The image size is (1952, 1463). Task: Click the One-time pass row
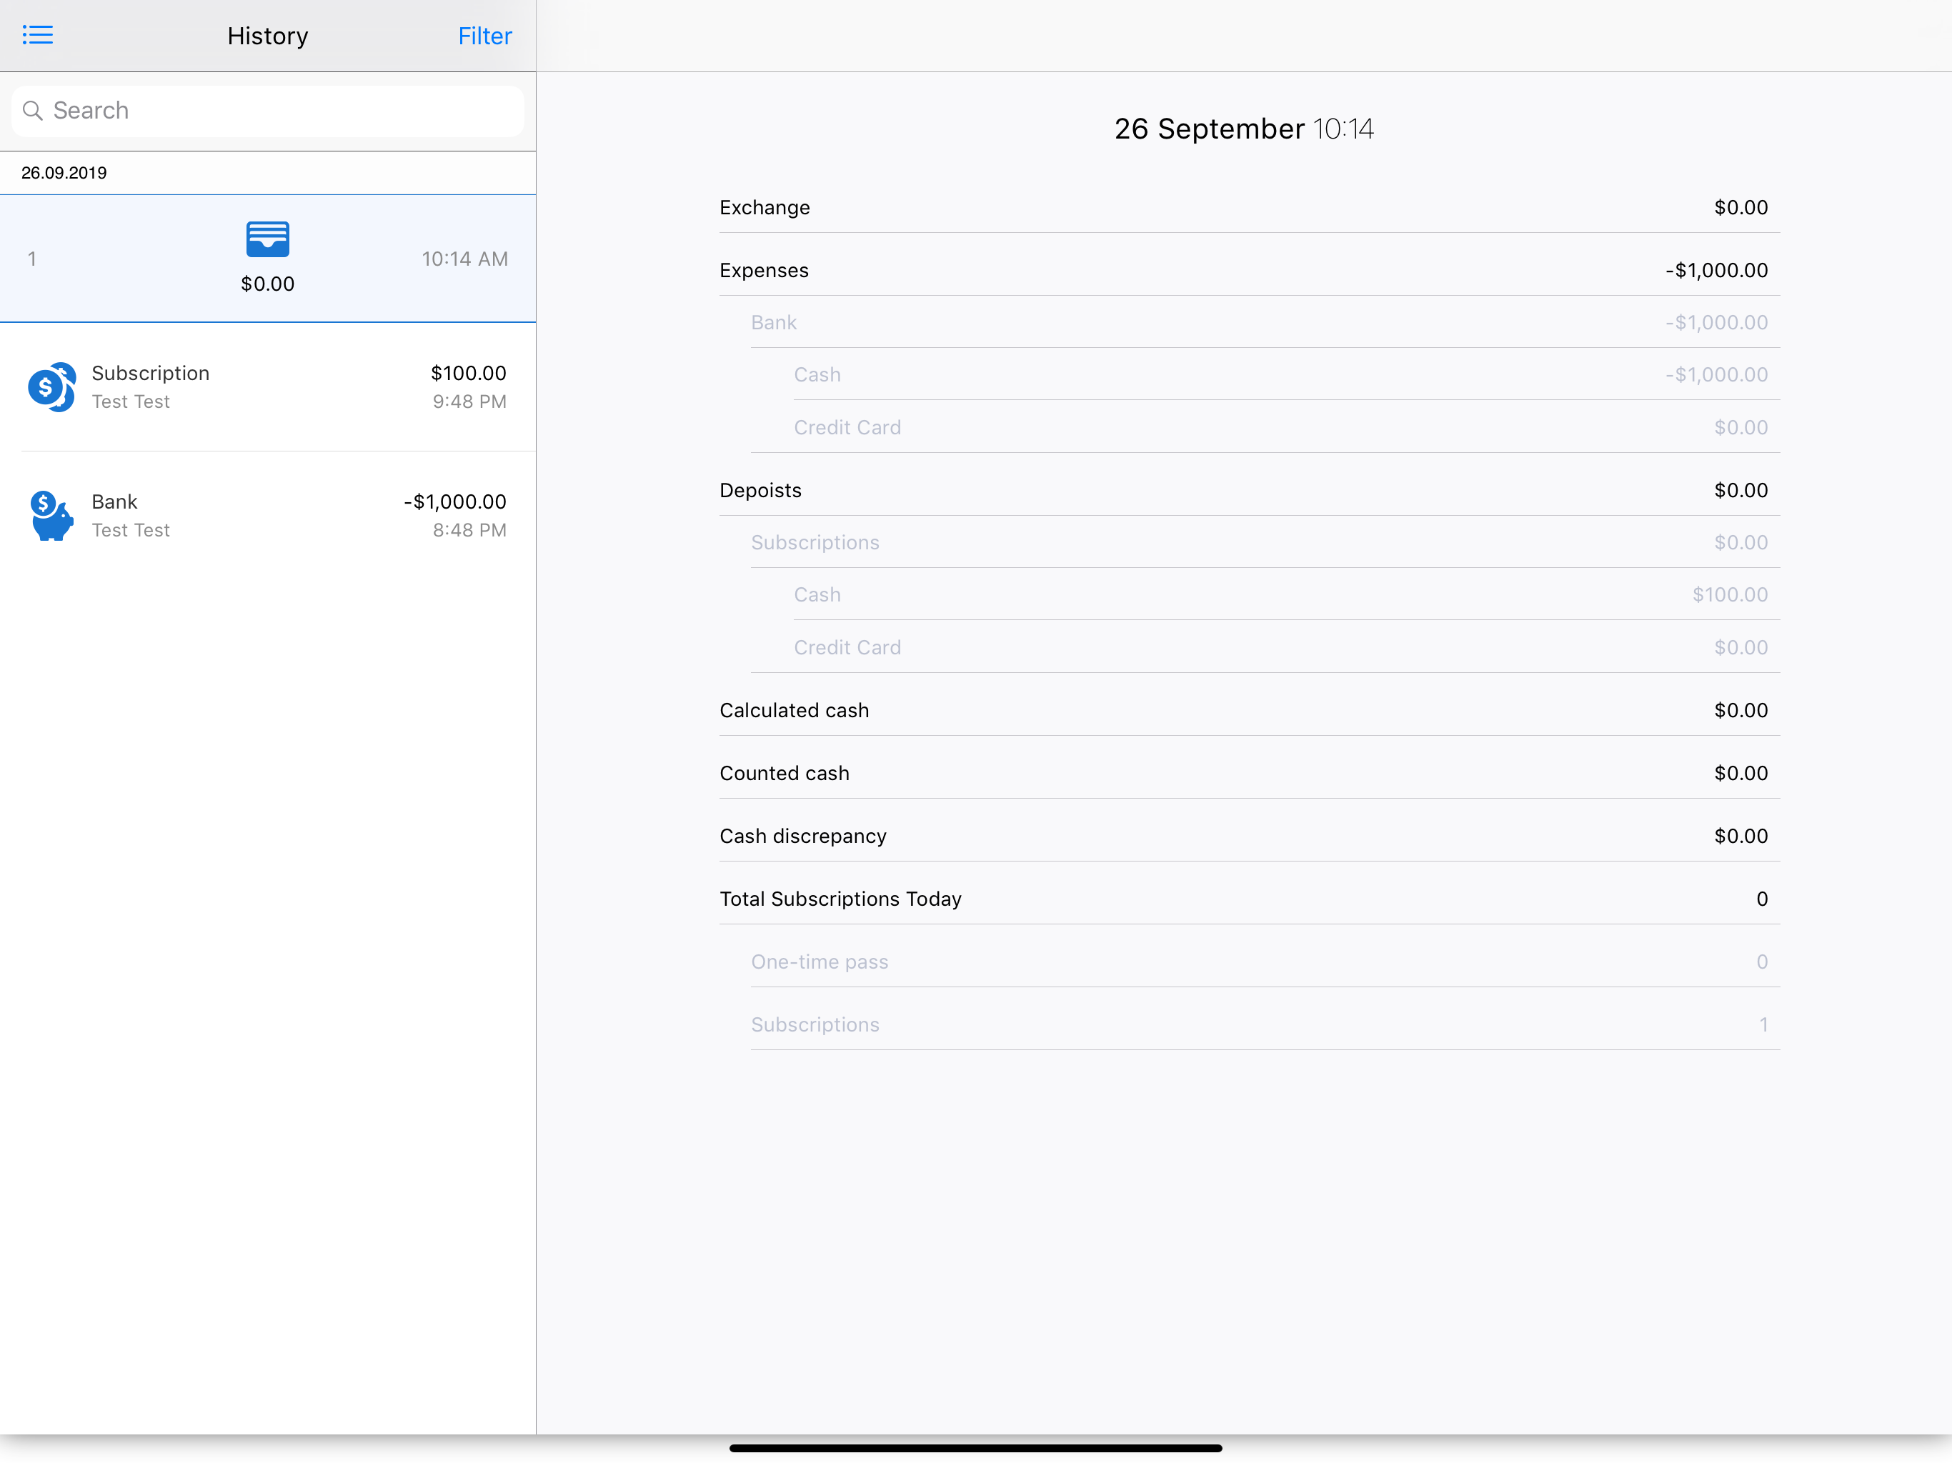coord(1264,961)
